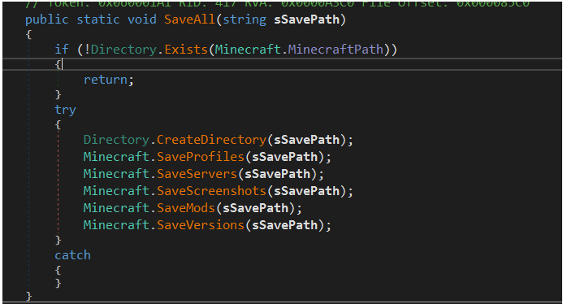The image size is (563, 304).
Task: Select sSavePath argument of SaveMods
Action: pos(255,208)
